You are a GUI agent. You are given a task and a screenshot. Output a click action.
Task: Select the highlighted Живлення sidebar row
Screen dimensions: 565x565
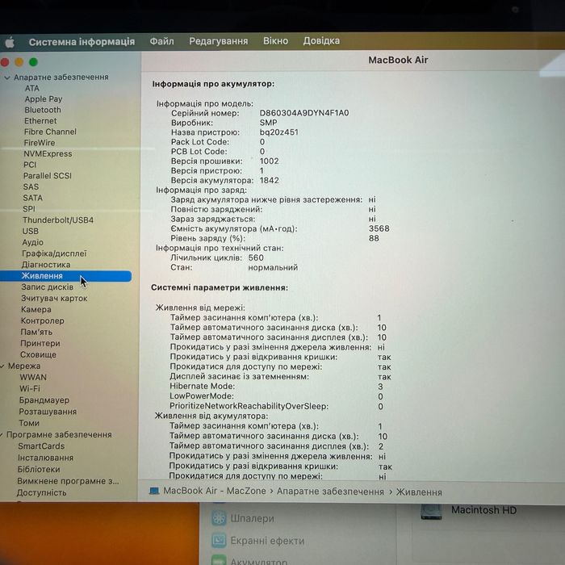pyautogui.click(x=65, y=276)
